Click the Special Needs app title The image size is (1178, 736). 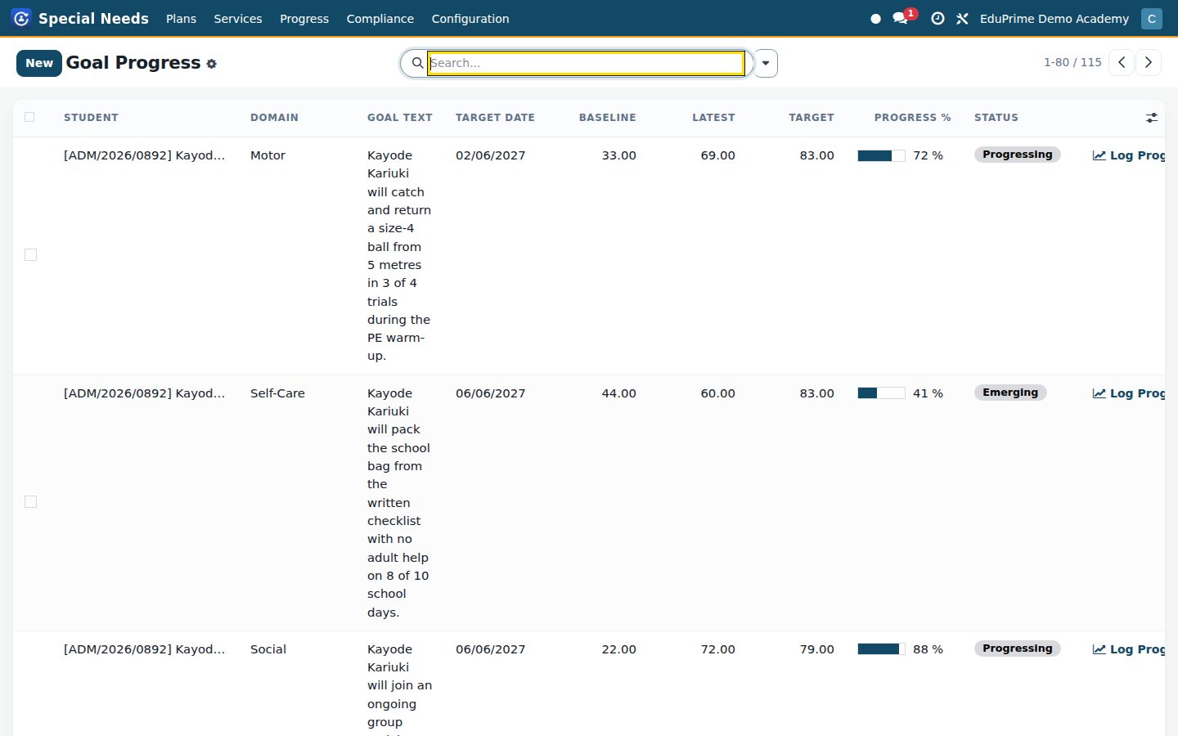(93, 18)
